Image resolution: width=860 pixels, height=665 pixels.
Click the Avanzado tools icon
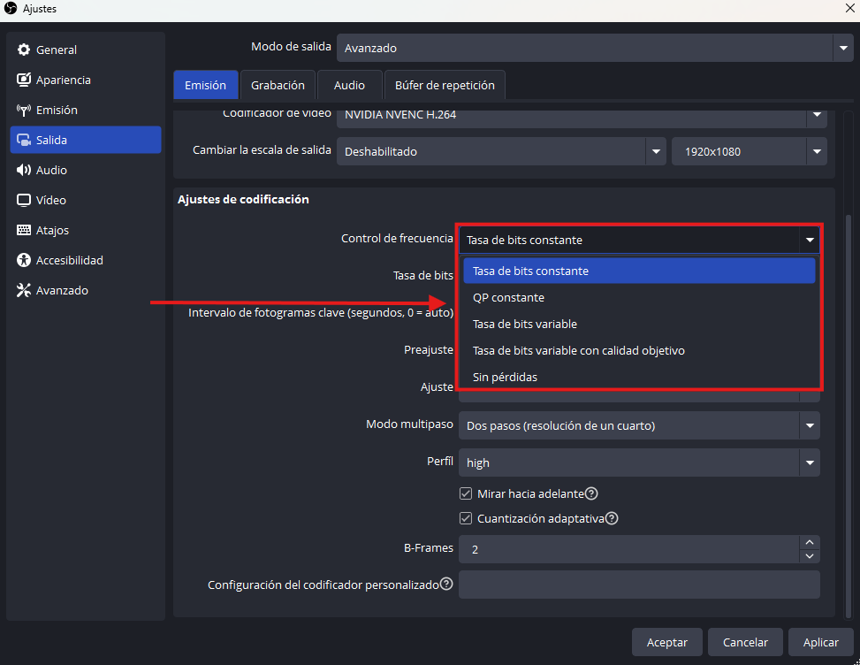[24, 291]
